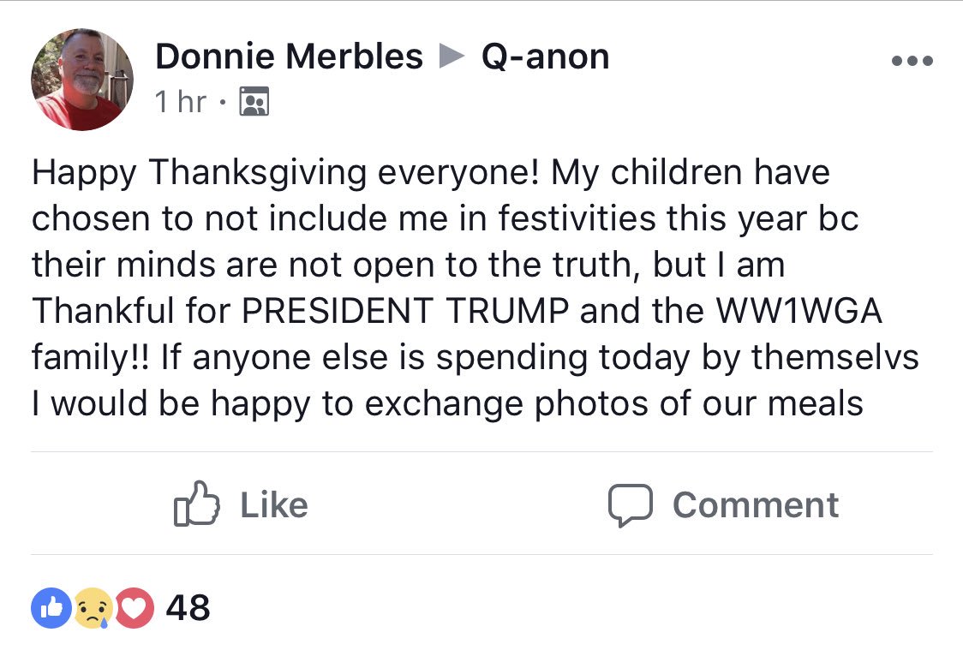The width and height of the screenshot is (963, 662).
Task: Click the Like text label
Action: coord(274,505)
